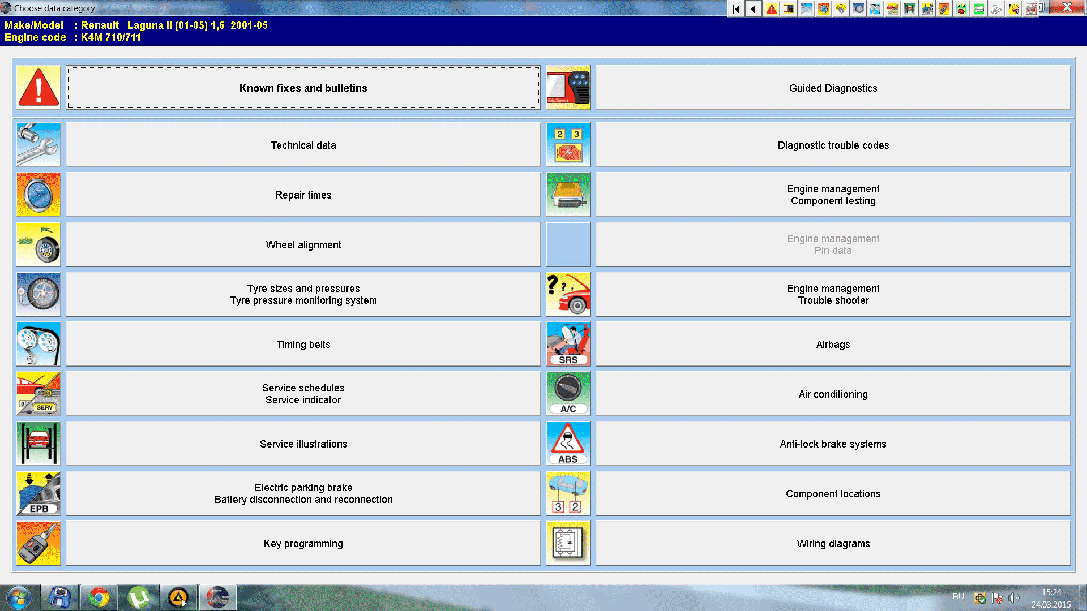The width and height of the screenshot is (1087, 611).
Task: Open the Component locations button
Action: pyautogui.click(x=833, y=493)
